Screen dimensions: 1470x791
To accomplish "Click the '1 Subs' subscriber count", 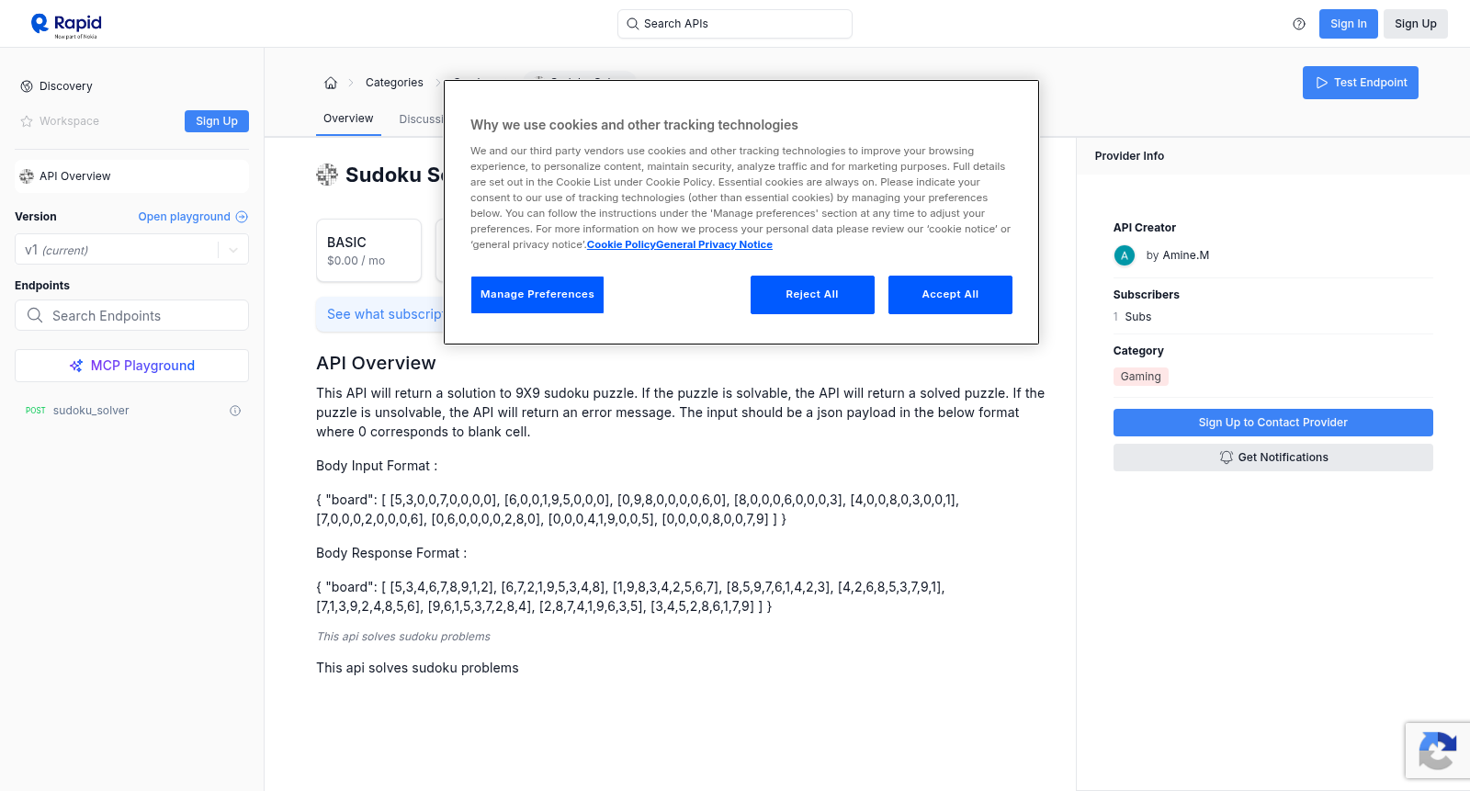I will (1132, 317).
